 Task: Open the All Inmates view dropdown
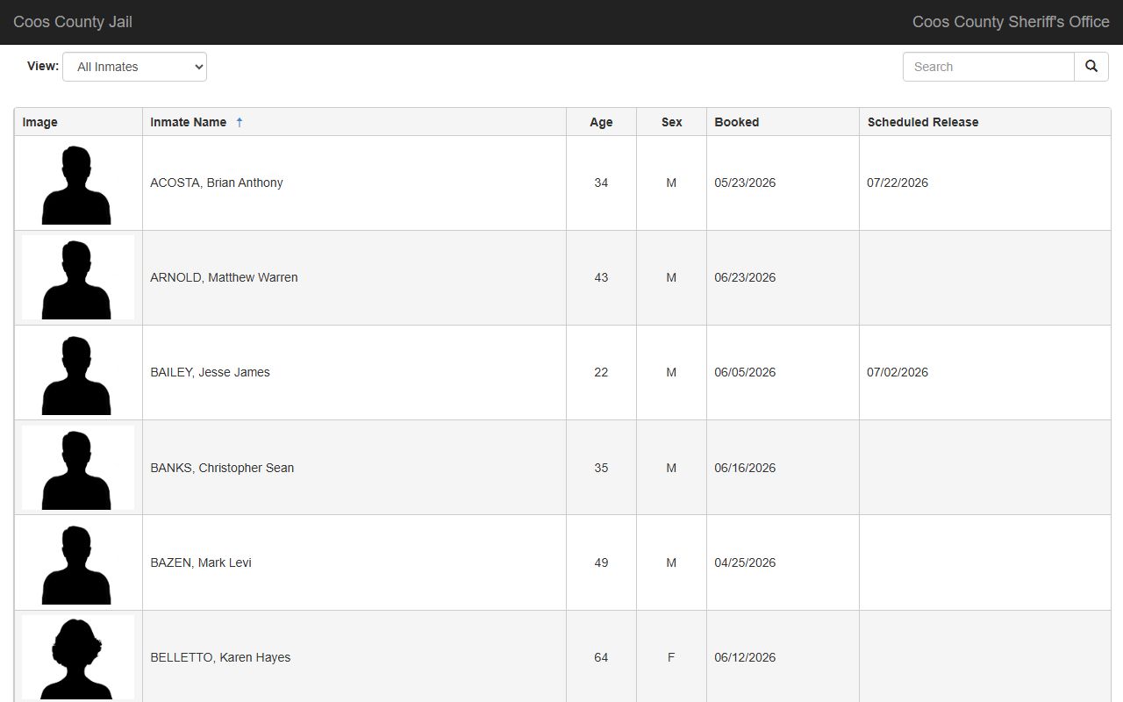[x=134, y=67]
